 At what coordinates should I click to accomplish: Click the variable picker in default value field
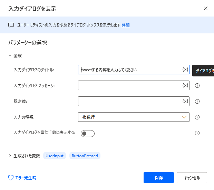[x=185, y=101]
